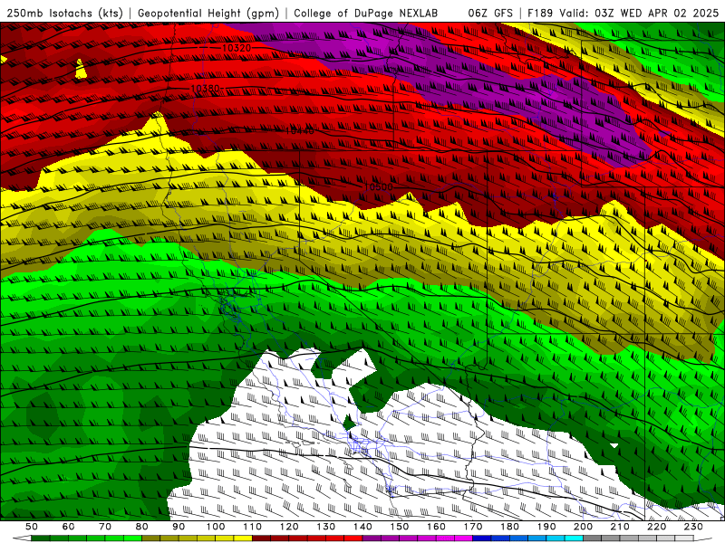Screen dimensions: 725x543
Task: Click the 190 value on the color scale
Action: click(x=546, y=527)
